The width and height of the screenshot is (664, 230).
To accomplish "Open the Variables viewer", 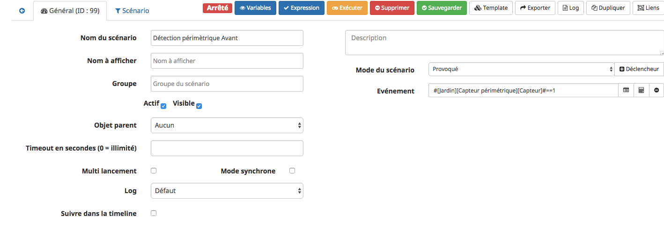I will pyautogui.click(x=255, y=8).
